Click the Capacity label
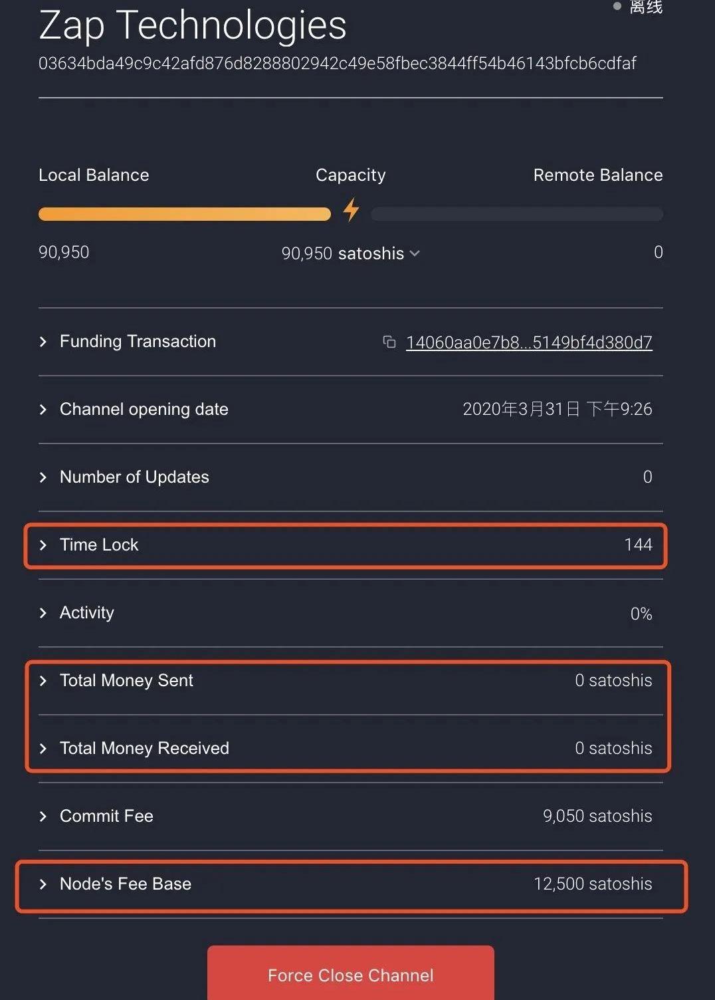This screenshot has height=1000, width=715. click(x=351, y=175)
